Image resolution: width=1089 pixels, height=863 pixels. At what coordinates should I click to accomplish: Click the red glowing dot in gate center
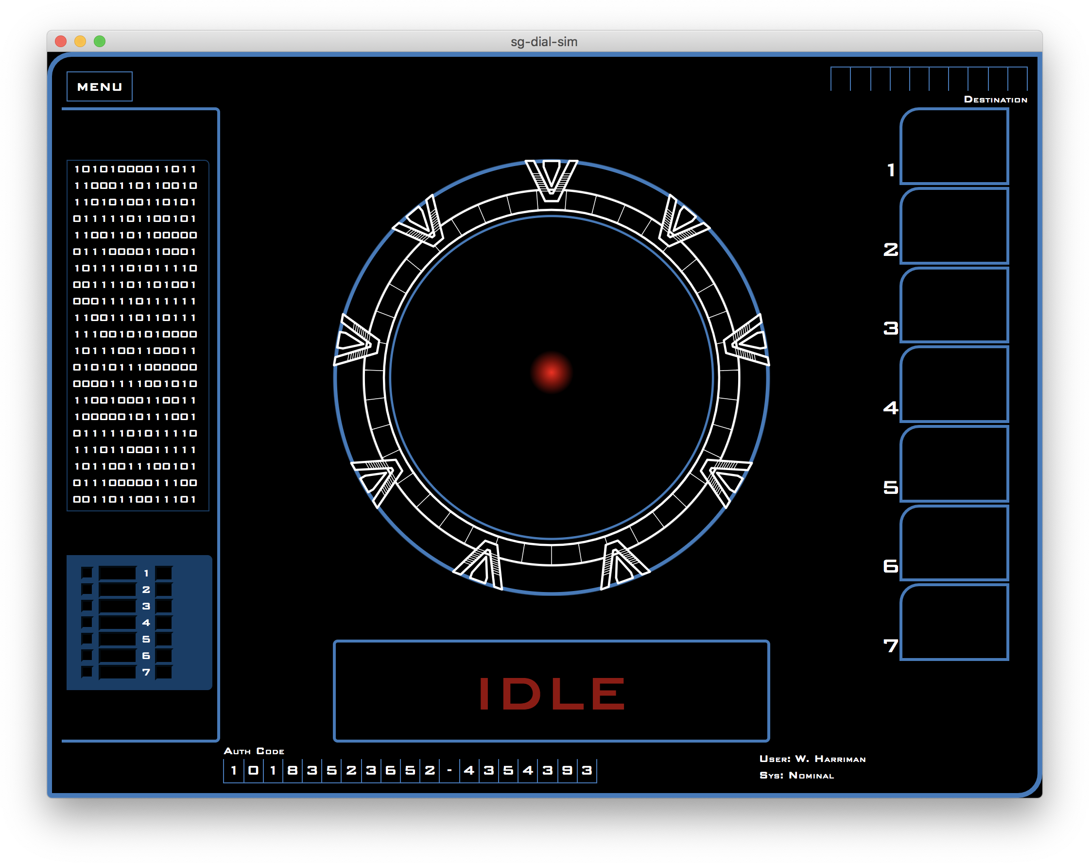pos(551,372)
